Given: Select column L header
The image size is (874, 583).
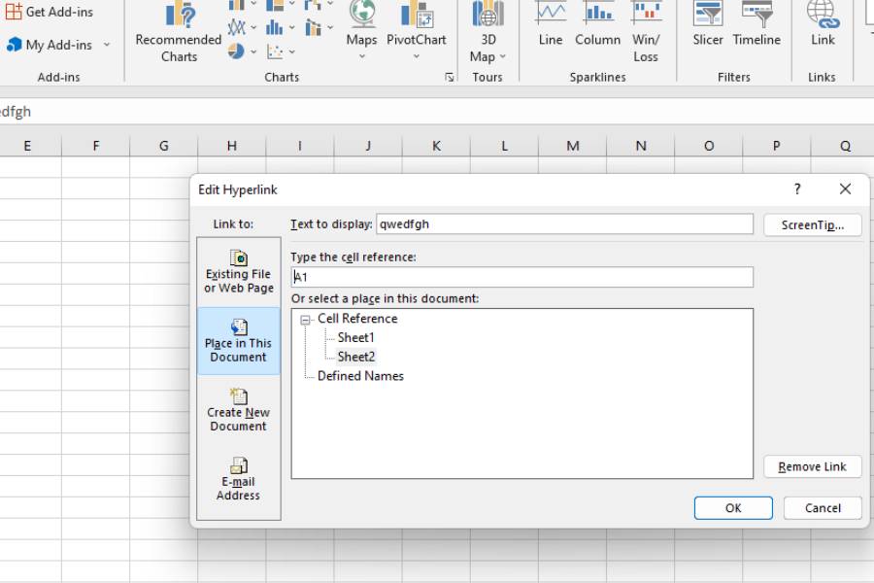Looking at the screenshot, I should [x=504, y=146].
